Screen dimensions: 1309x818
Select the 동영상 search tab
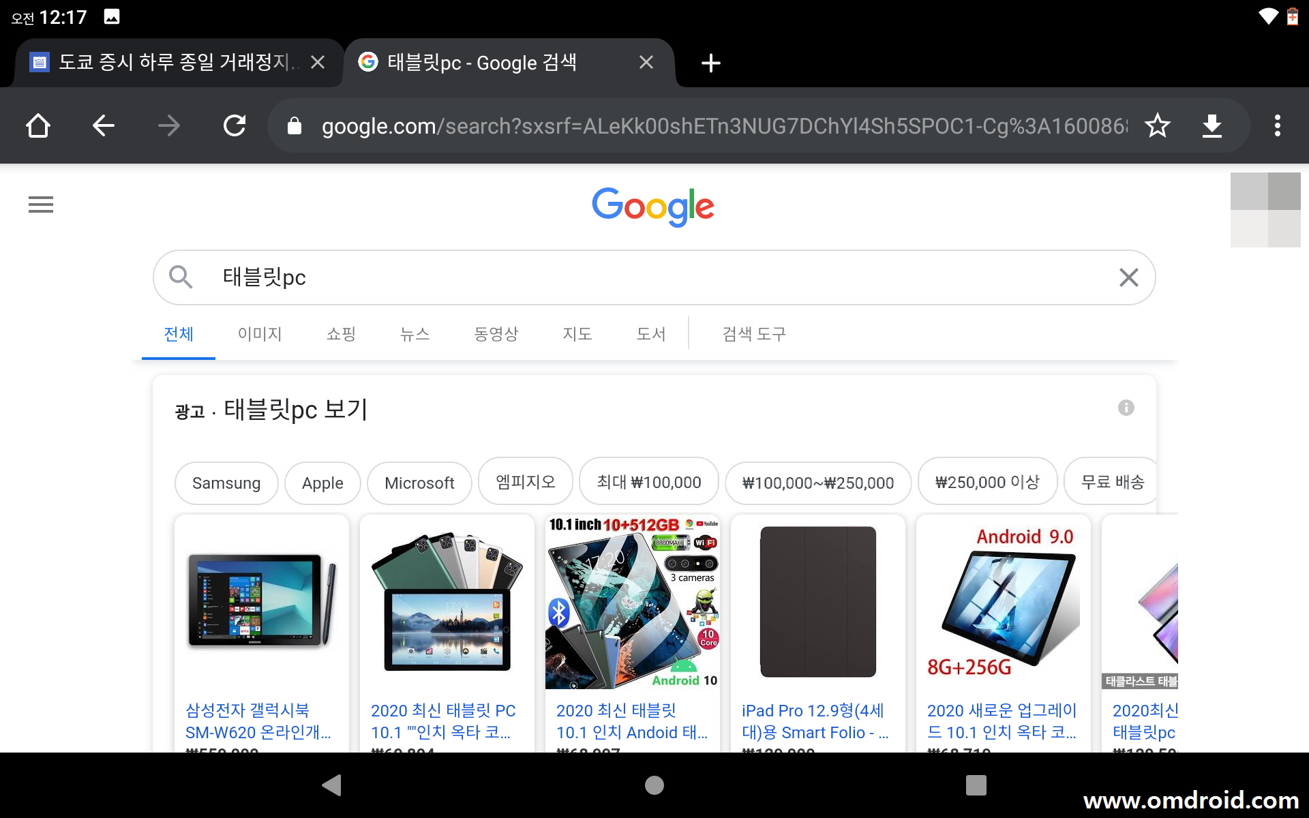pyautogui.click(x=496, y=334)
